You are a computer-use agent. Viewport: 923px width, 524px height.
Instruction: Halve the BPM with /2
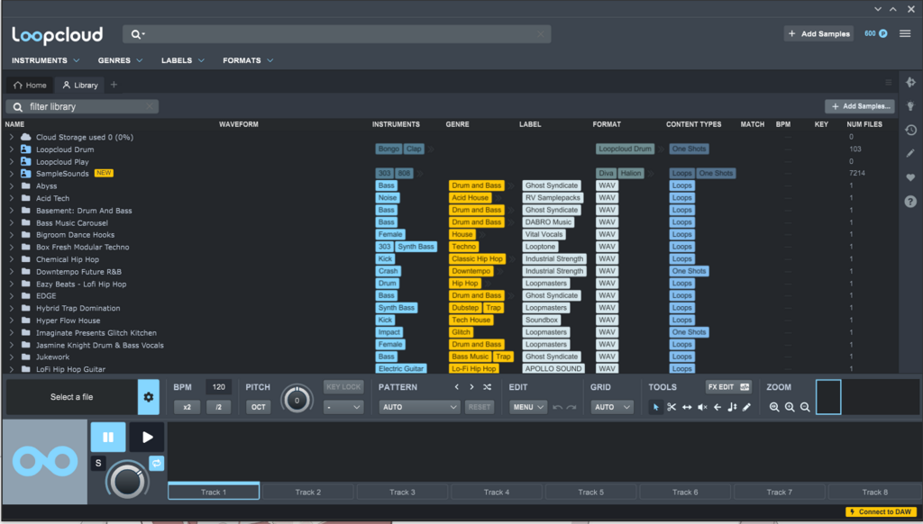click(218, 407)
